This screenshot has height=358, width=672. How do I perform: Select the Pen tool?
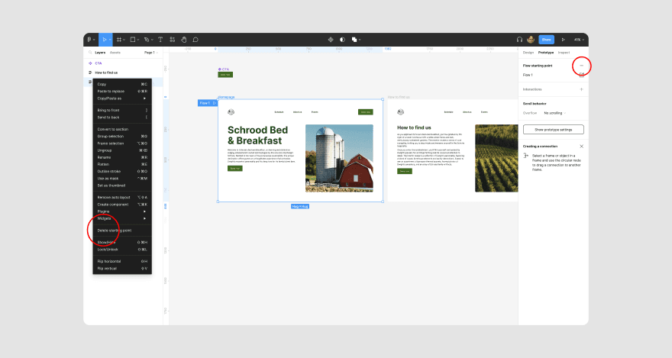pos(147,40)
